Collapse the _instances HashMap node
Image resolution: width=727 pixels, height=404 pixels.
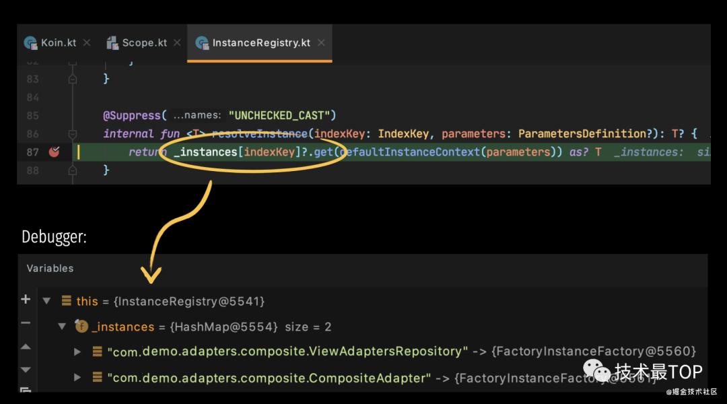(x=62, y=327)
